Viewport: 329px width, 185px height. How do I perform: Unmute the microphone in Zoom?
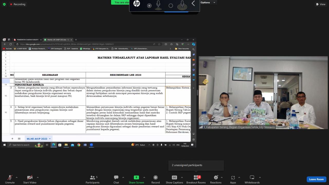tap(10, 179)
